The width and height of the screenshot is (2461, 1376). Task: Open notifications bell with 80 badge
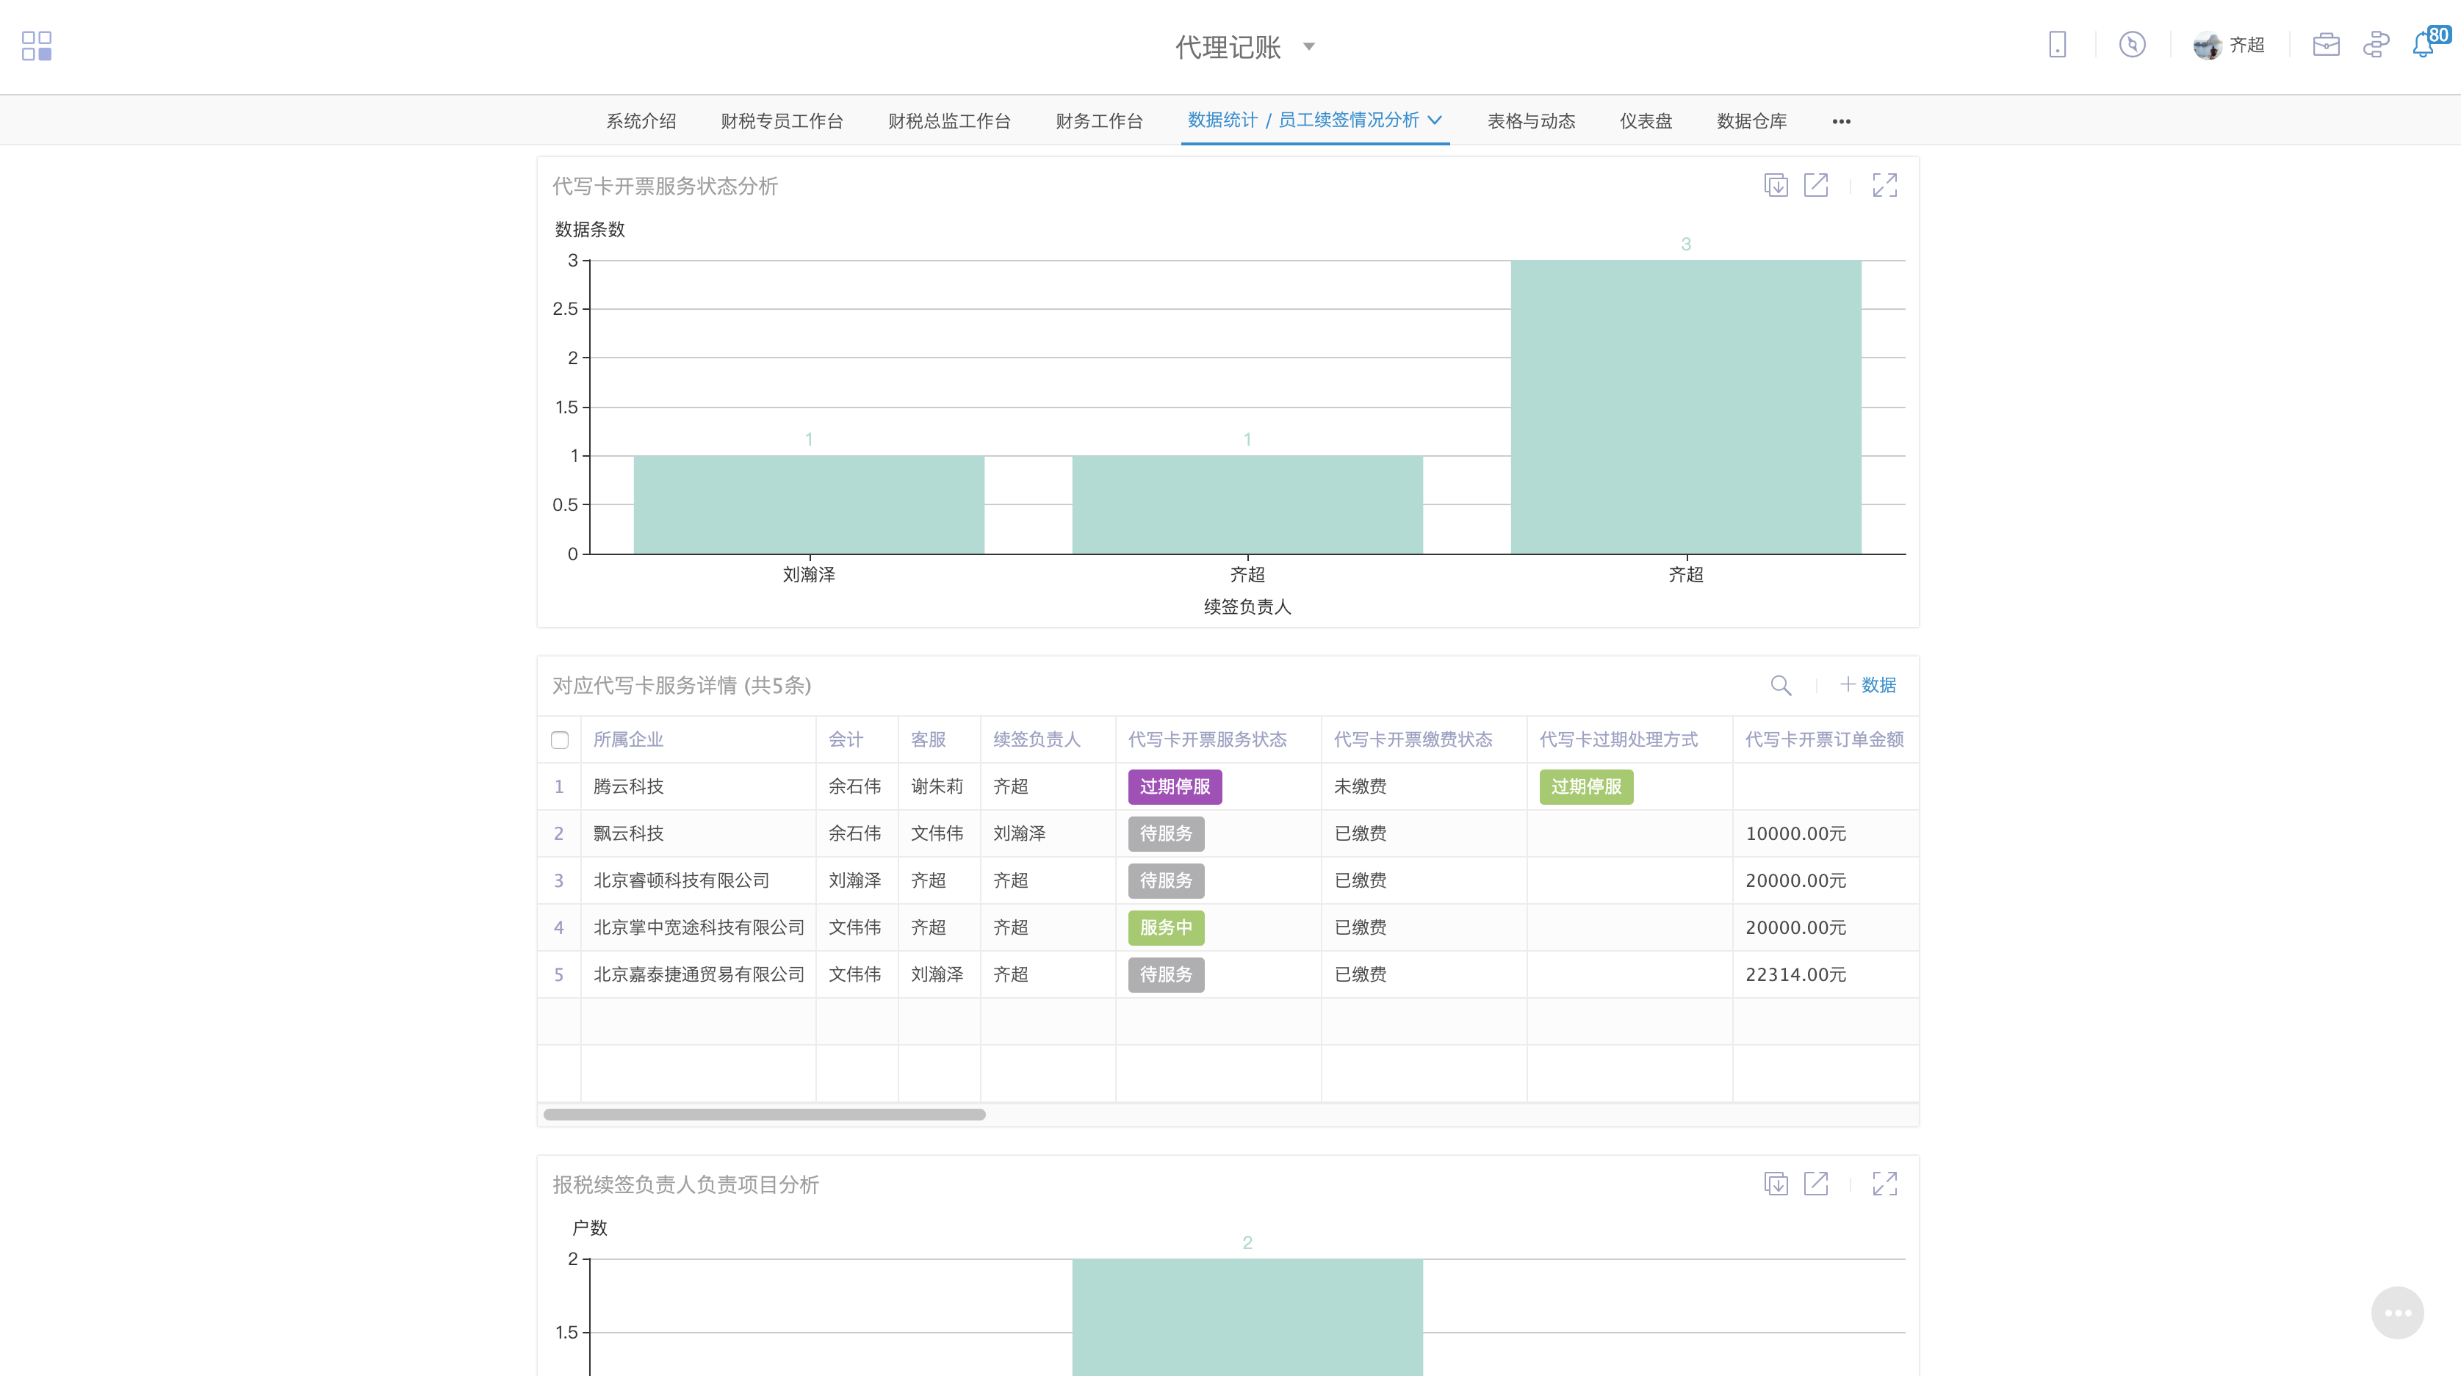(2424, 45)
